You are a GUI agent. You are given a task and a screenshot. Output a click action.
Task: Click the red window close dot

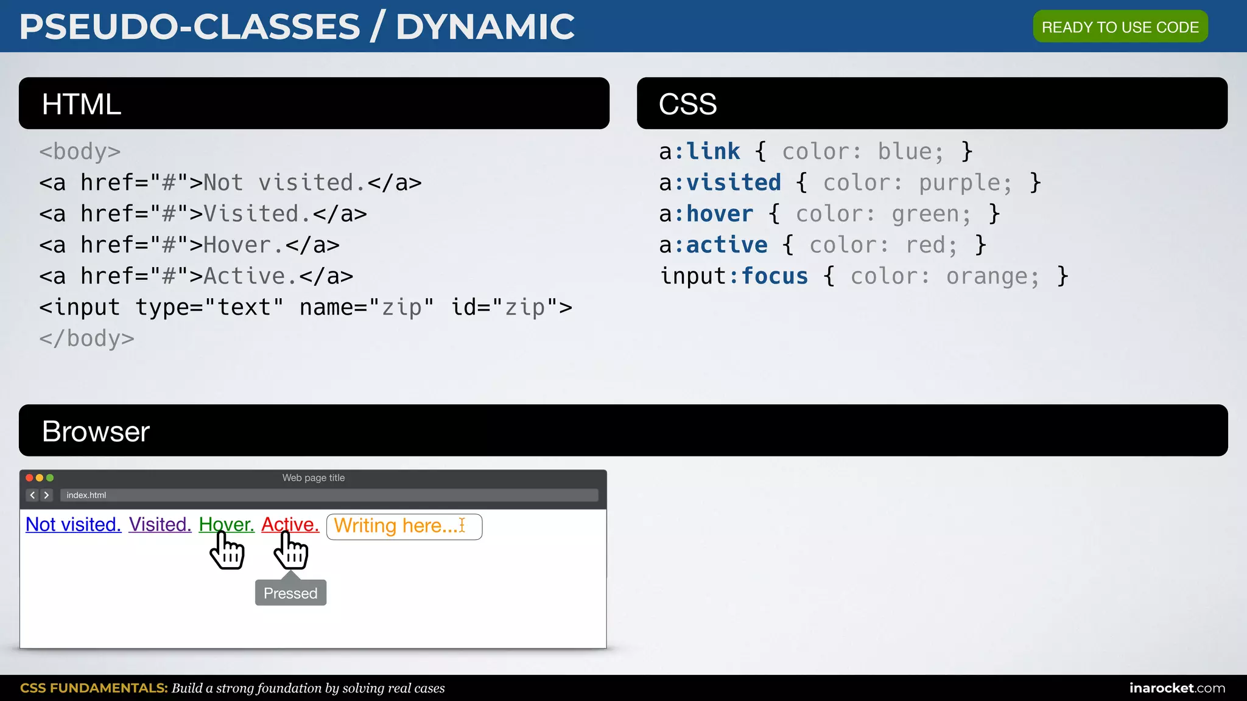pyautogui.click(x=29, y=478)
